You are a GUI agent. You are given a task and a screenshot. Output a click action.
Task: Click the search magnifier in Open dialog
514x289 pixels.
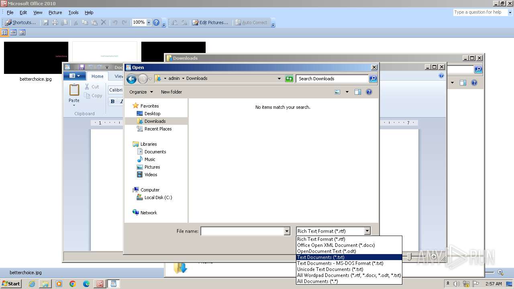click(373, 79)
